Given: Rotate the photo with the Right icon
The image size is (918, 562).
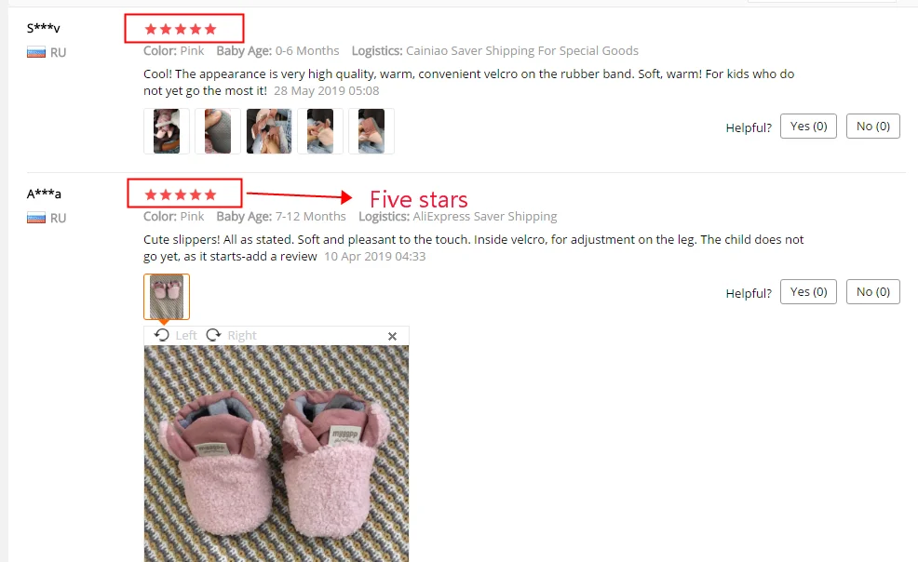Looking at the screenshot, I should [x=214, y=335].
